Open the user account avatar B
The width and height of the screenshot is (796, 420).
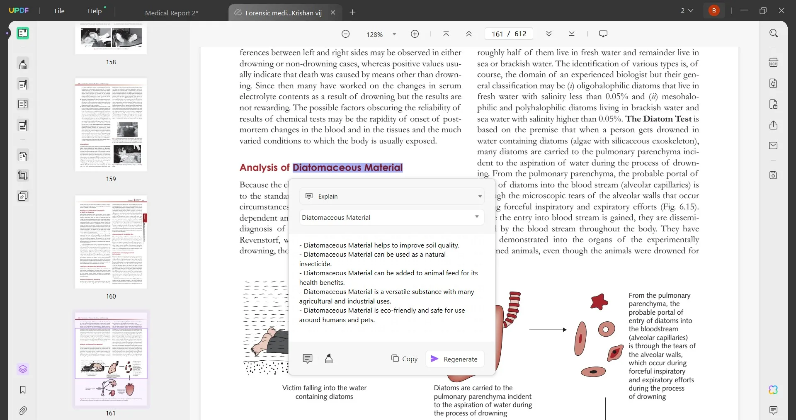pos(714,10)
